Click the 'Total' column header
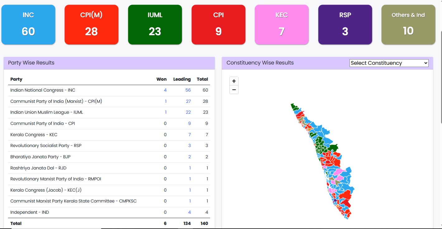This screenshot has height=229, width=442. tap(202, 79)
